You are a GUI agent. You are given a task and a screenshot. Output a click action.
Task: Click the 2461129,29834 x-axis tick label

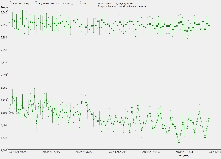pos(151,152)
